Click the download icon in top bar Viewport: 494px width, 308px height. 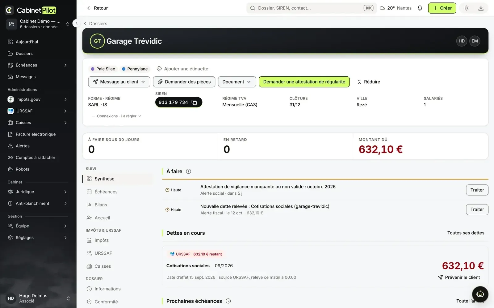pyautogui.click(x=481, y=8)
